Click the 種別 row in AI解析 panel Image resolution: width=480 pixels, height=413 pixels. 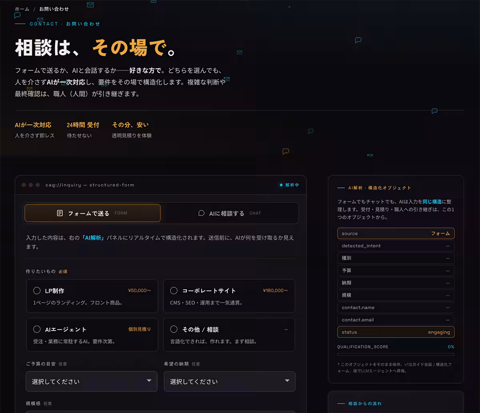tap(396, 258)
